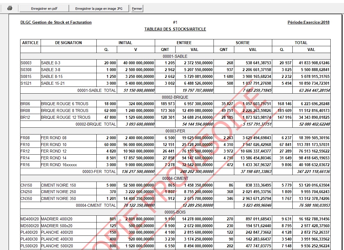
Task: Click article code CN350
Action: 26,198
